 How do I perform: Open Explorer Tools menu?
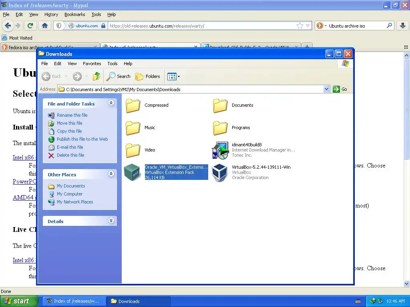113,64
